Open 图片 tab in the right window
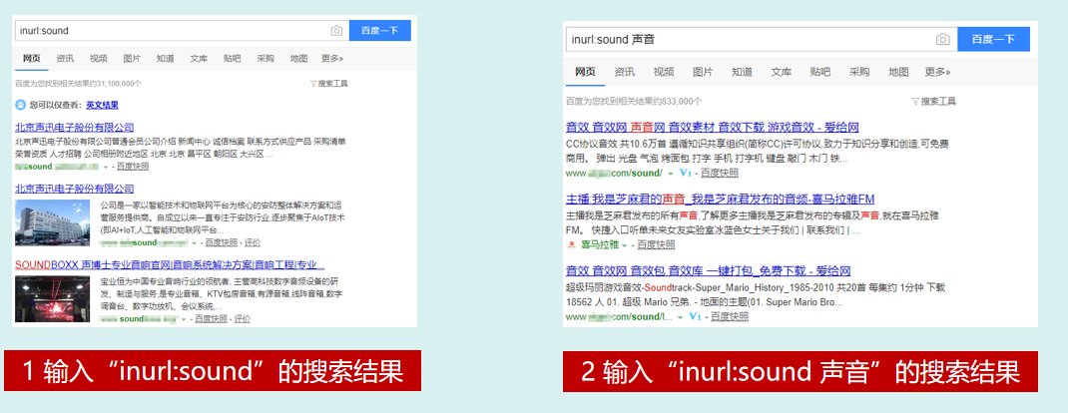1068x413 pixels. pos(703,72)
